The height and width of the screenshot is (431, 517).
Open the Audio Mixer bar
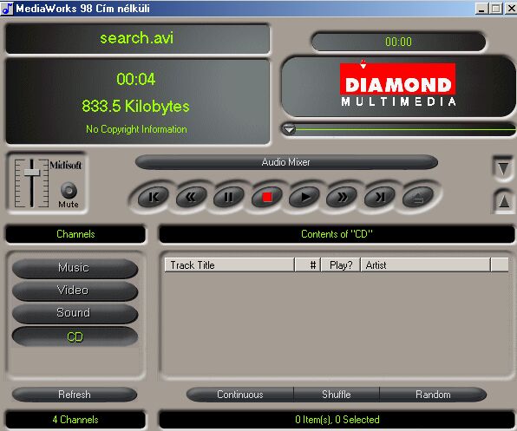point(286,162)
